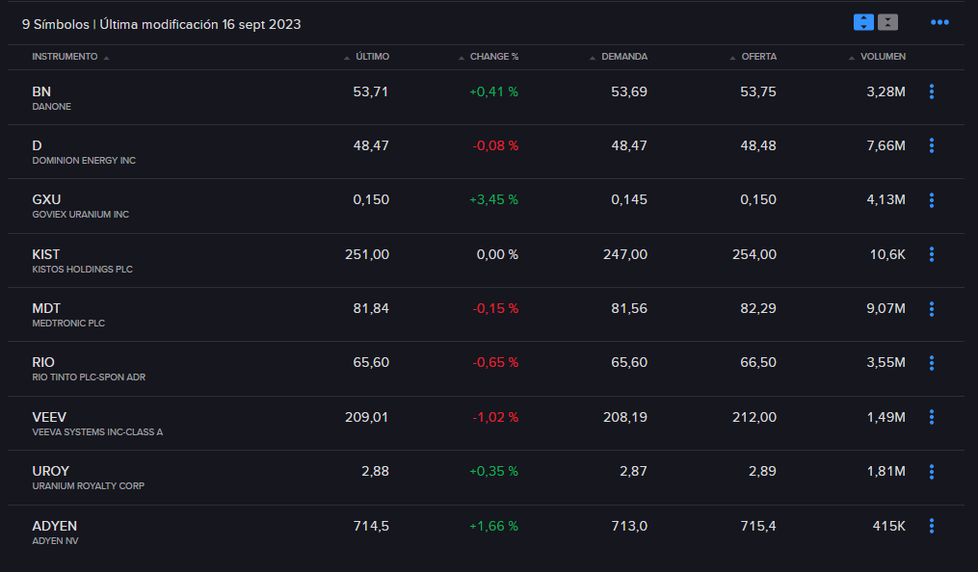
Task: Click the grey collapse rows icon
Action: pos(887,22)
